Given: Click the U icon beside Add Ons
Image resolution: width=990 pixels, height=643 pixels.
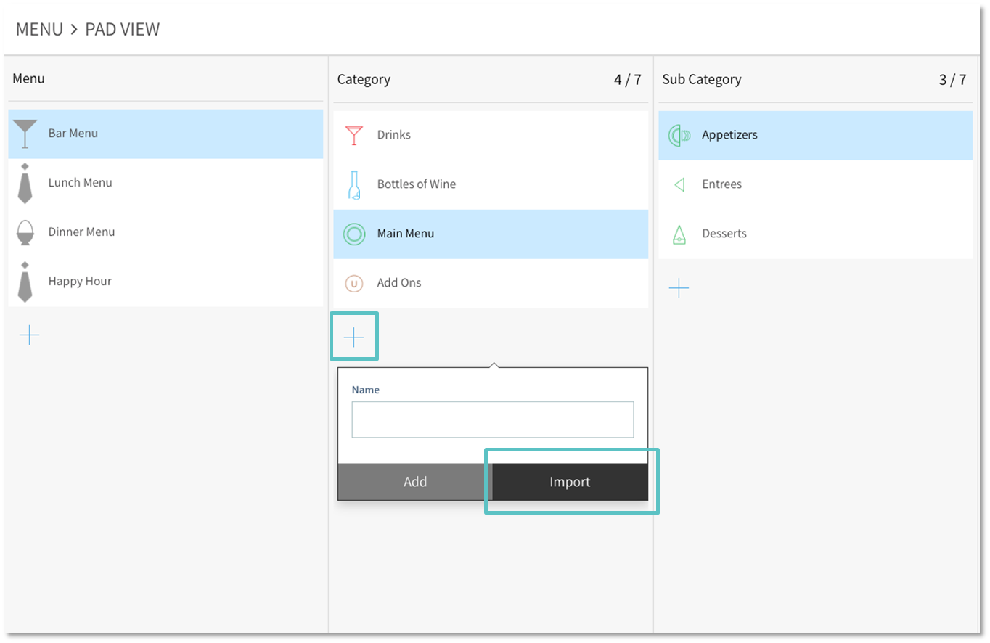Looking at the screenshot, I should 353,283.
